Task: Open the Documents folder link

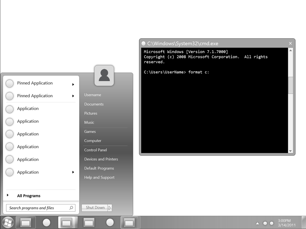Action: [94, 104]
